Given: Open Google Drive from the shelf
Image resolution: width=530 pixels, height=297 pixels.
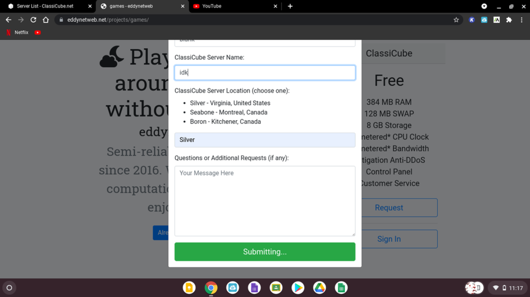Looking at the screenshot, I should pos(320,288).
